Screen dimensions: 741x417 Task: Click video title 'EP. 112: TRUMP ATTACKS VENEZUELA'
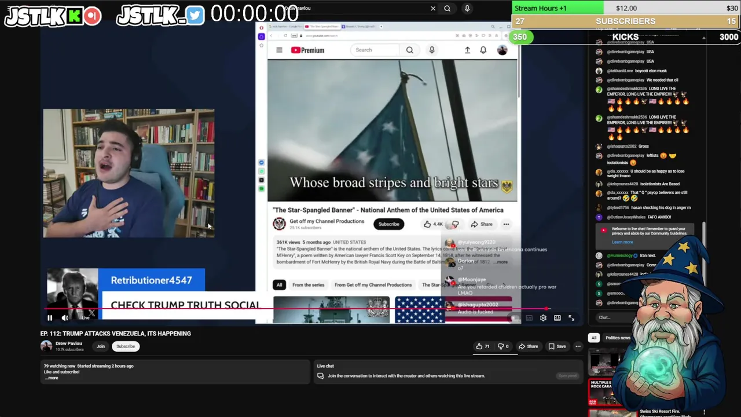pos(115,334)
